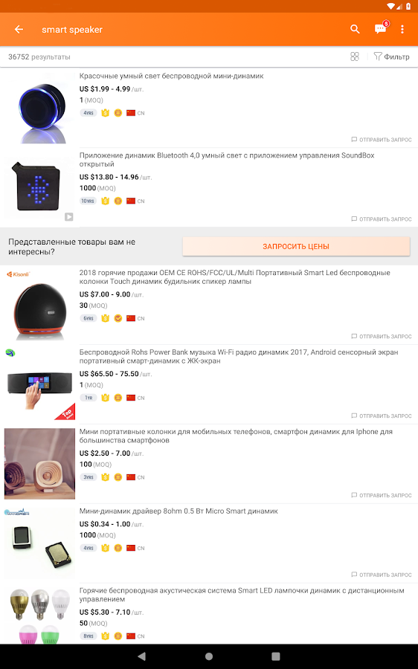Viewport: 418px width, 669px height.
Task: Tap the back arrow in header
Action: pyautogui.click(x=19, y=30)
